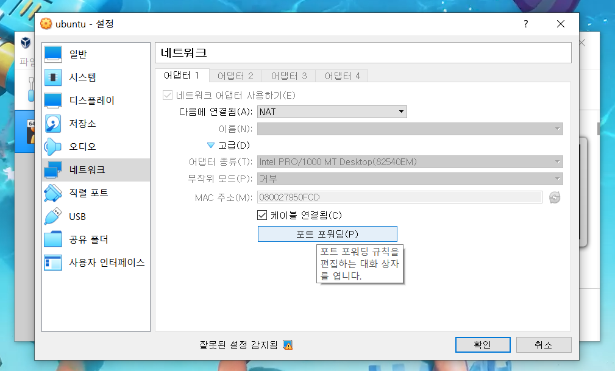Click the help question mark button
Screen dimensions: 615x371
tap(525, 24)
